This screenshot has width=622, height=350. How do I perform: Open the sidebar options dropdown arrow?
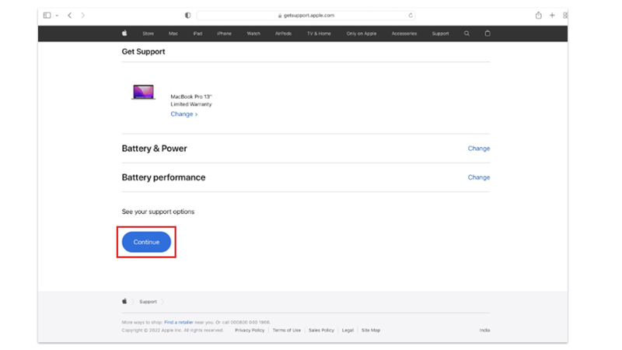[x=57, y=16]
